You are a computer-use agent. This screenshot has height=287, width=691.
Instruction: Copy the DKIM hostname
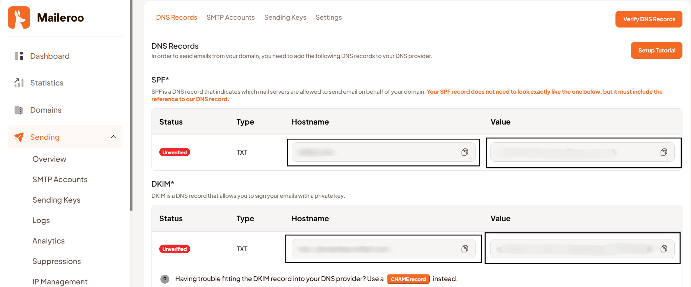pyautogui.click(x=465, y=249)
